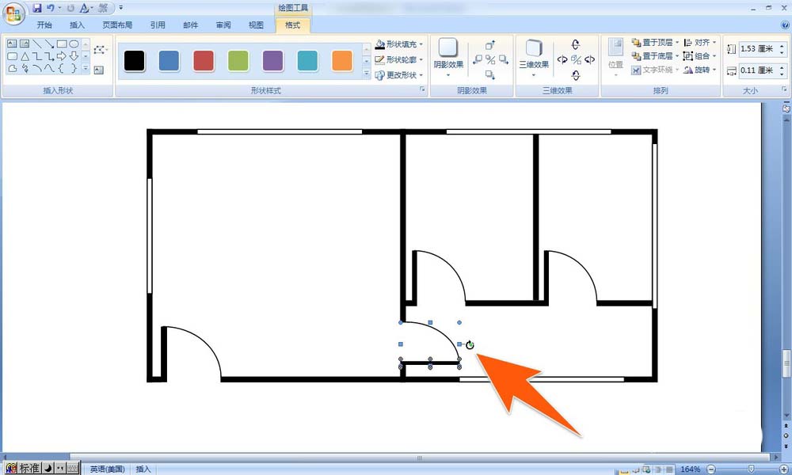Select the straight line shape tool
The height and width of the screenshot is (475, 792).
click(x=37, y=44)
